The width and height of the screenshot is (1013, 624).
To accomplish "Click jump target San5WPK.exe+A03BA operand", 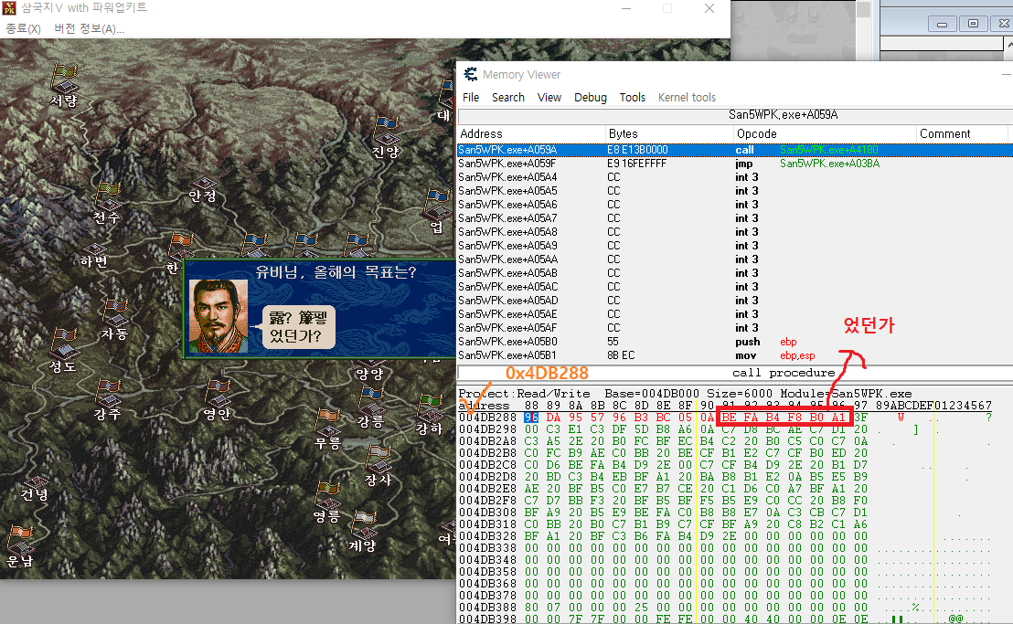I will click(829, 164).
